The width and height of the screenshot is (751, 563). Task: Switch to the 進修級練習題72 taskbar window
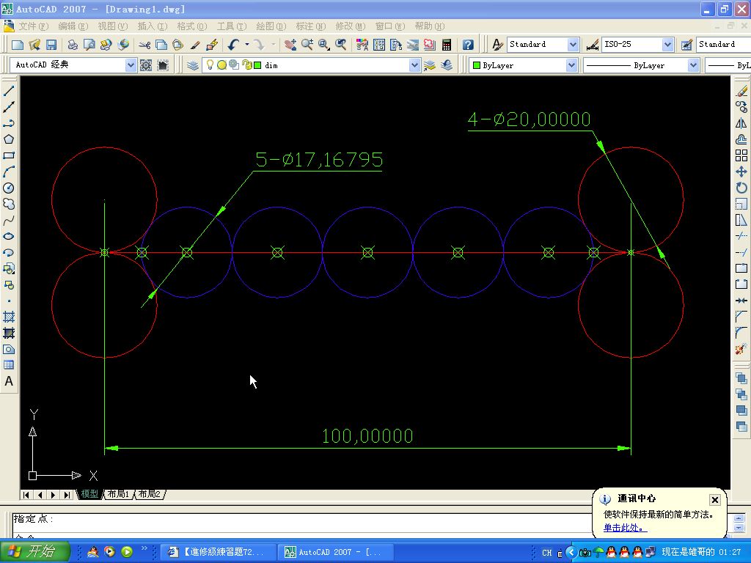coord(218,552)
